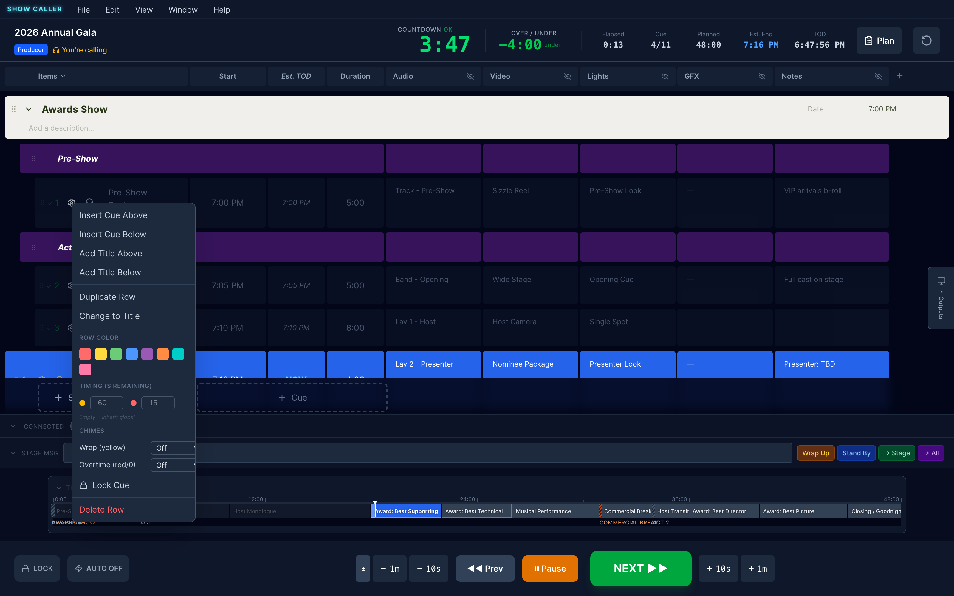
Task: Choose Change to Title
Action: pos(133,316)
